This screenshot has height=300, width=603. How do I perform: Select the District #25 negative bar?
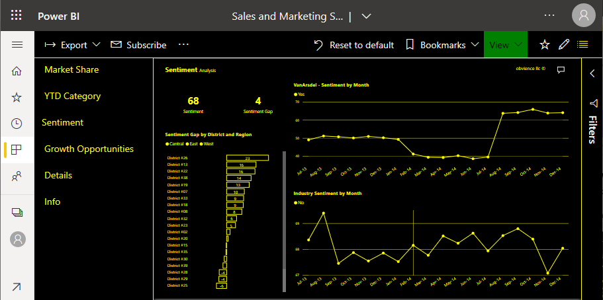pos(222,285)
